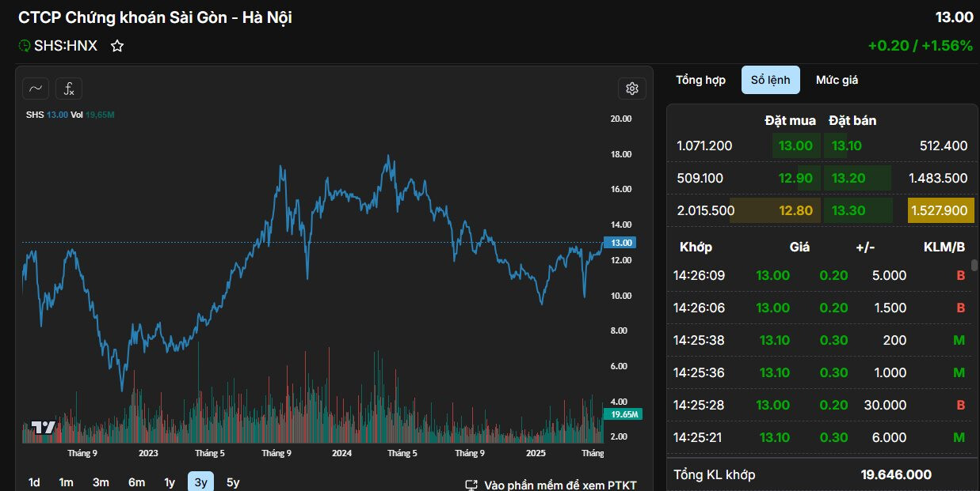
Task: Click the order list scrollbar thumb
Action: [974, 266]
